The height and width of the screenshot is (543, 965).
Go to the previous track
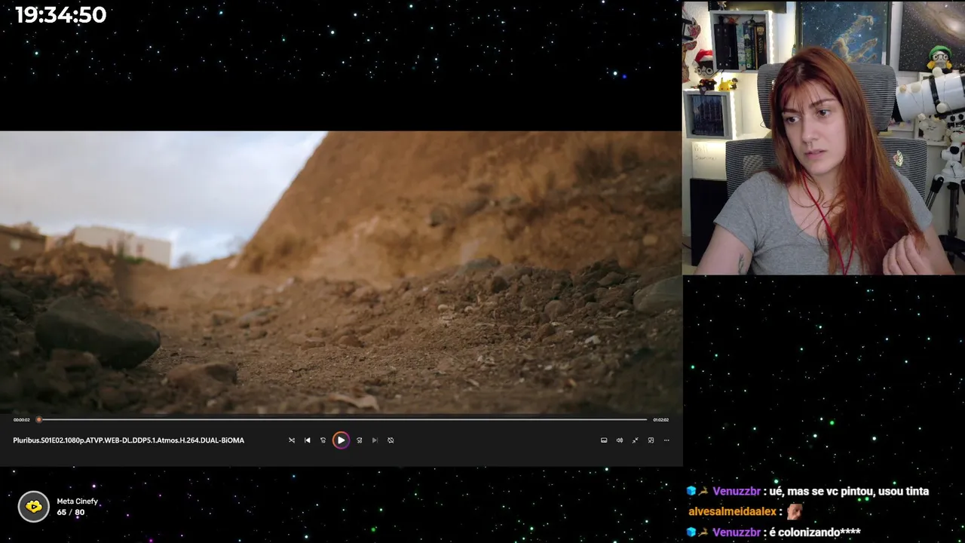pos(307,440)
